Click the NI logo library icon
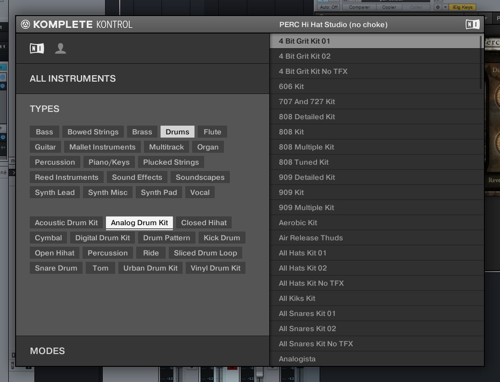This screenshot has width=500, height=382. [x=36, y=48]
